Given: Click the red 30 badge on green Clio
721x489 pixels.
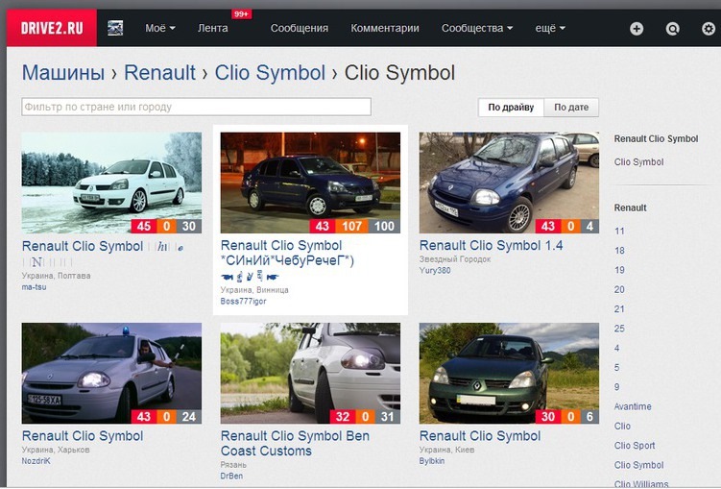Looking at the screenshot, I should (x=547, y=417).
